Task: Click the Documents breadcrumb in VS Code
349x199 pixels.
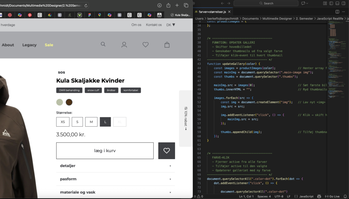Action: 251,19
